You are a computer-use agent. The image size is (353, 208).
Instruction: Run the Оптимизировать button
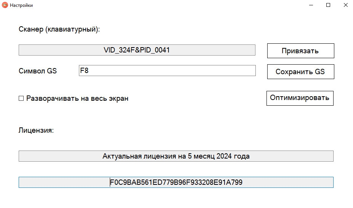point(300,98)
